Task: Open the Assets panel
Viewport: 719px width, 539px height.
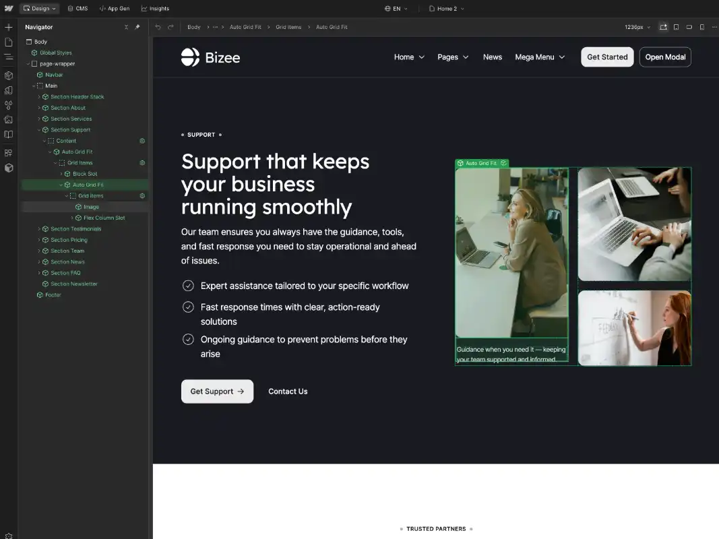Action: [8, 119]
